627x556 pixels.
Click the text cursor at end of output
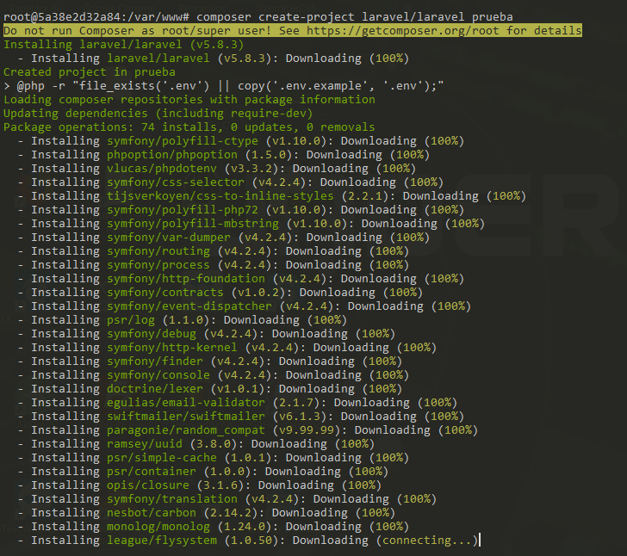tap(480, 541)
